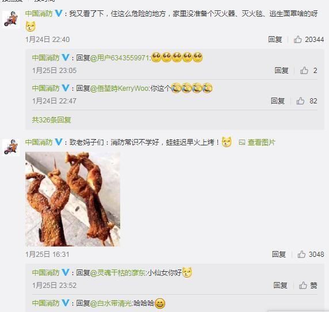The width and height of the screenshot is (329, 312).
Task: Open the @用户6343559971 profile mention
Action: (x=120, y=57)
